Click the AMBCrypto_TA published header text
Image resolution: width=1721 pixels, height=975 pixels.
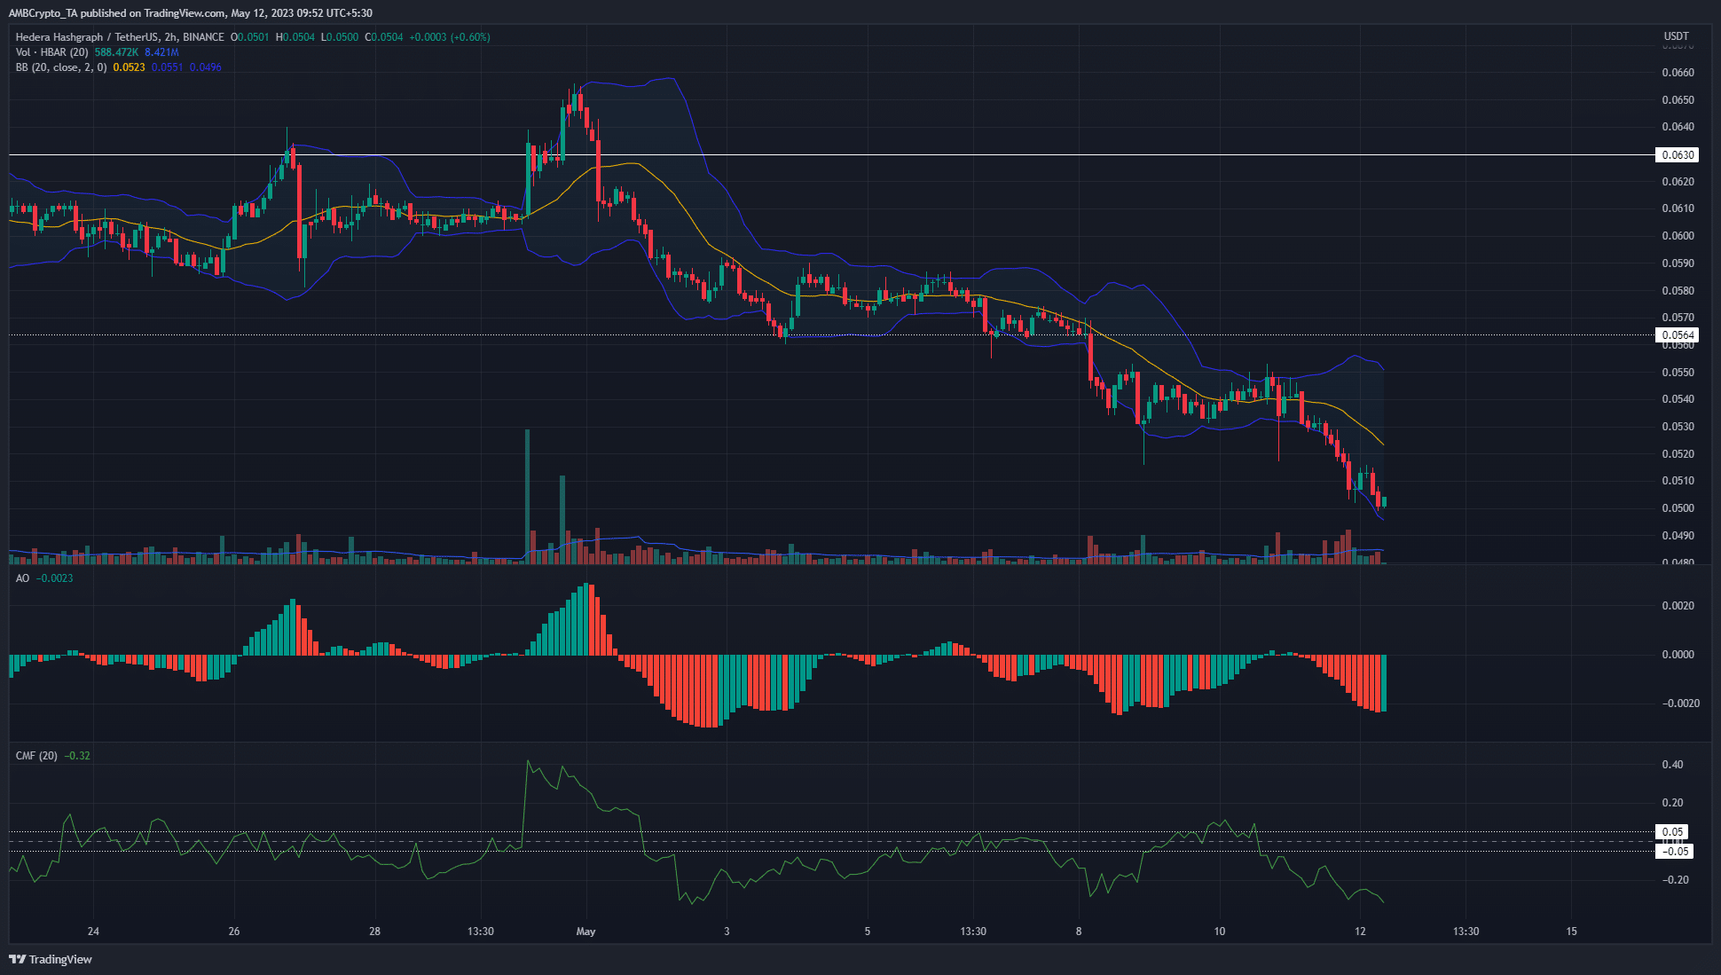tap(190, 13)
